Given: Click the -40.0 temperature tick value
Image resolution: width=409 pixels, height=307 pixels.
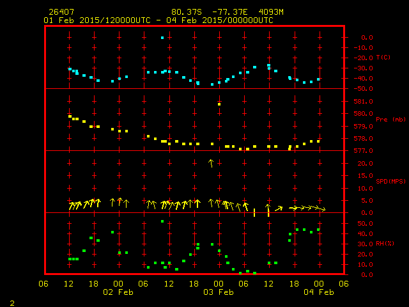Looking at the screenshot, I should [364, 79].
